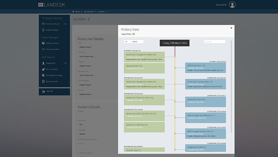Select the Schedule Change (Item 12) entry
Image resolution: width=278 pixels, height=157 pixels.
point(205,83)
